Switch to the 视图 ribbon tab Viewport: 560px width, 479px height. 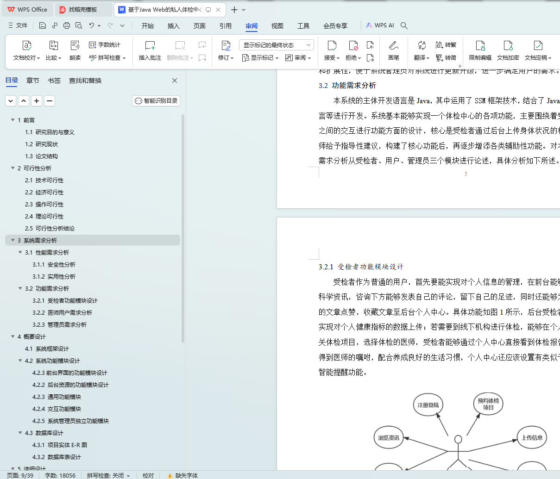pyautogui.click(x=277, y=26)
